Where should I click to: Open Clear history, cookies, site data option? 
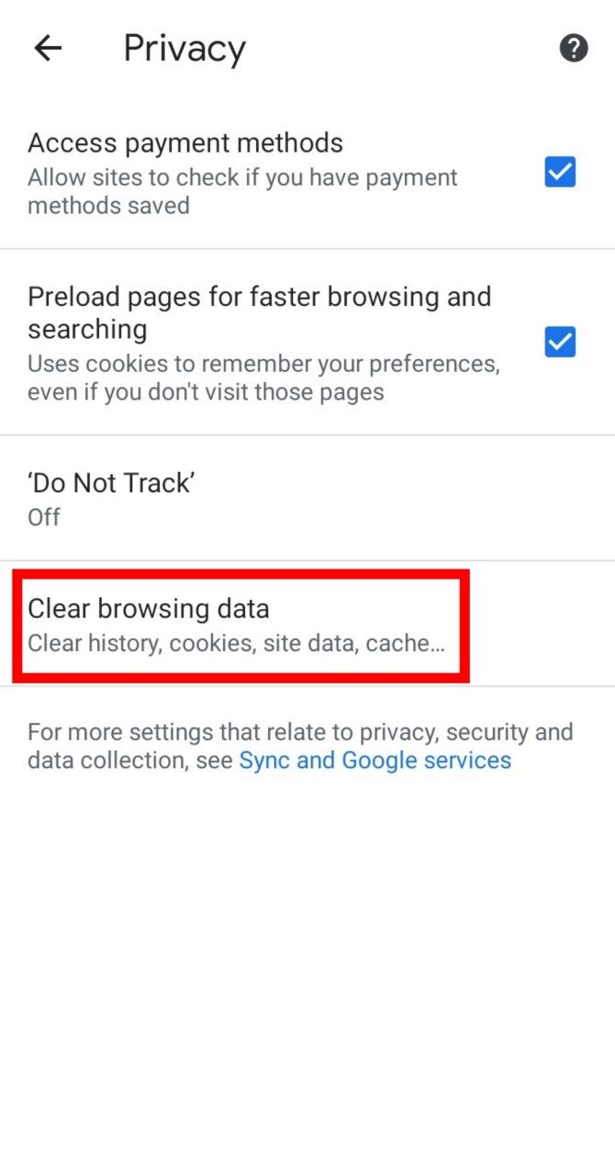tap(234, 643)
